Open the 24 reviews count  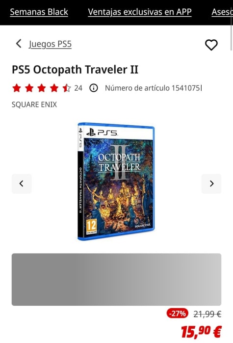click(x=78, y=88)
